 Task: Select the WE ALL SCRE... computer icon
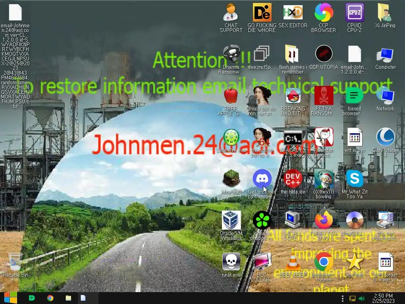point(293,226)
